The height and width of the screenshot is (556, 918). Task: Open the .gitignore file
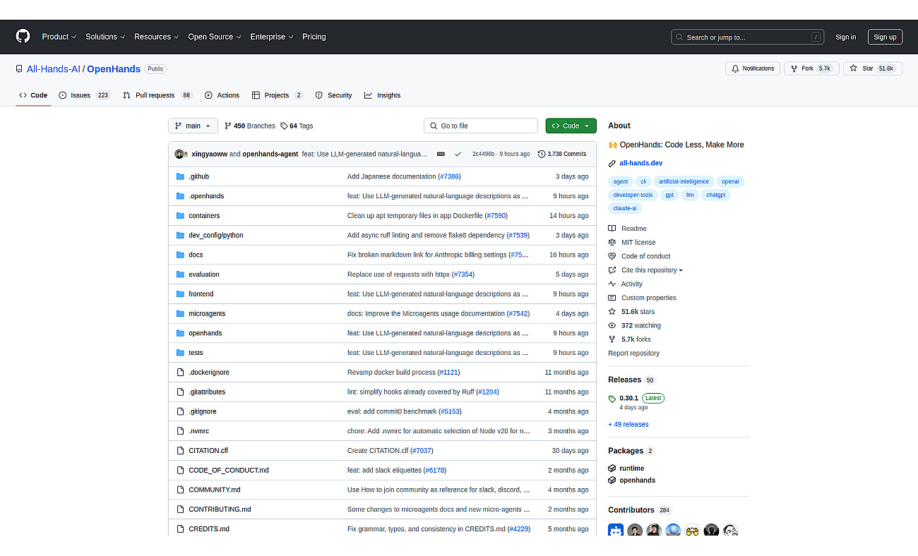pyautogui.click(x=203, y=411)
